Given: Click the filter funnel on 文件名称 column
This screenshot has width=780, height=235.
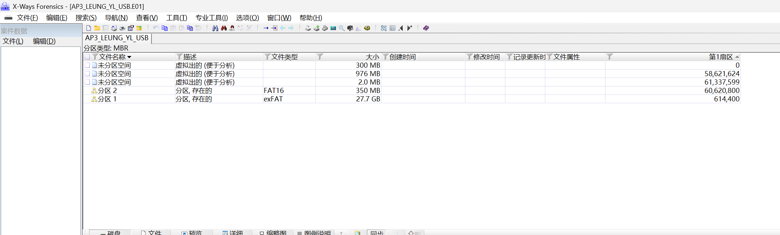Looking at the screenshot, I should tap(95, 57).
